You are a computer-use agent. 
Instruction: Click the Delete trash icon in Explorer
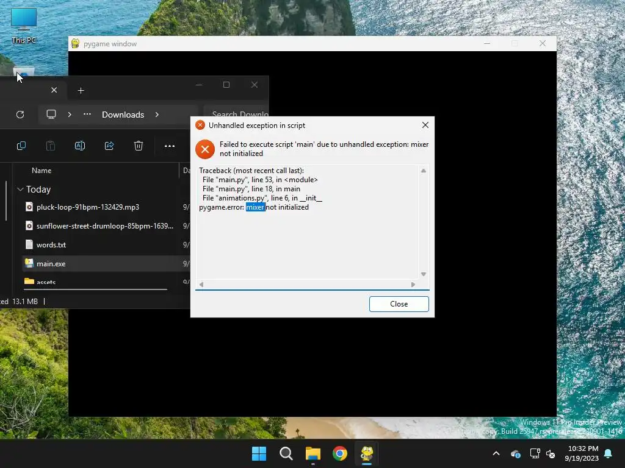pos(139,146)
